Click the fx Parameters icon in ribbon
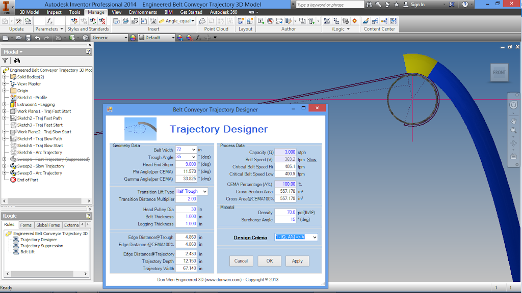The height and width of the screenshot is (293, 522). (x=49, y=21)
